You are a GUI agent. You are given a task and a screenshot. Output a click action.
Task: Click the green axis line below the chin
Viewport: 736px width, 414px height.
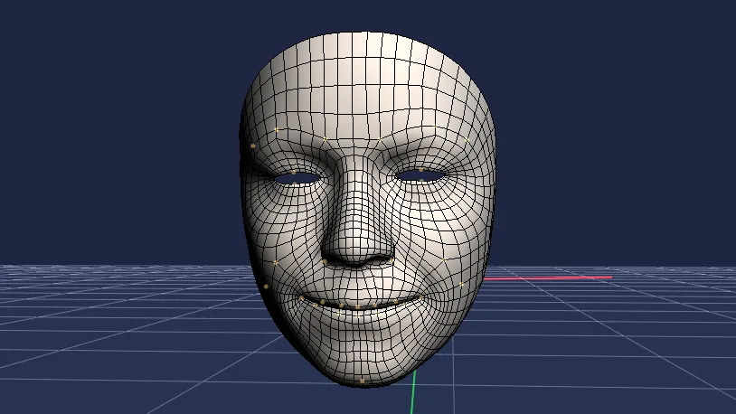413,392
